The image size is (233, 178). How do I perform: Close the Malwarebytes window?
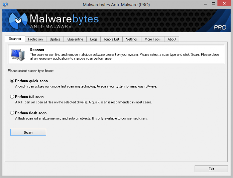pyautogui.click(x=224, y=3)
